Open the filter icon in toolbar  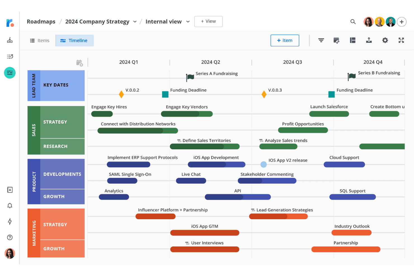click(x=321, y=40)
